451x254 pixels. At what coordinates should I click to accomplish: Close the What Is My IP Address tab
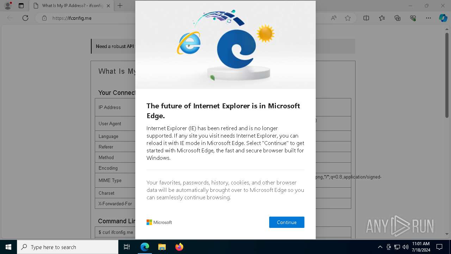tap(108, 6)
